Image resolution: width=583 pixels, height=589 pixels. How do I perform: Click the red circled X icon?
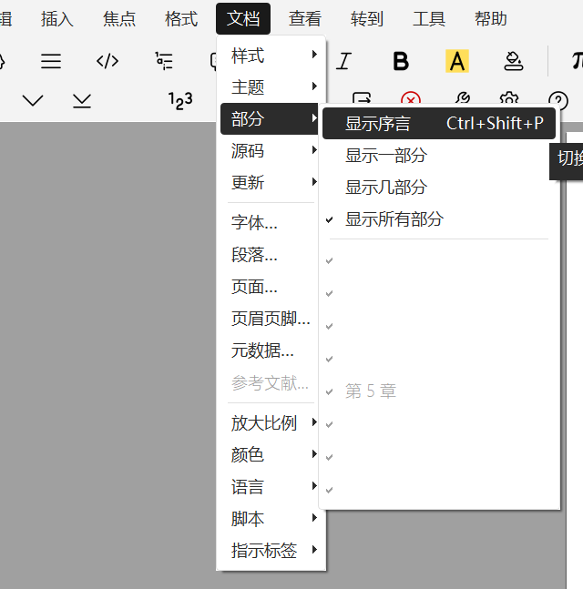[412, 100]
